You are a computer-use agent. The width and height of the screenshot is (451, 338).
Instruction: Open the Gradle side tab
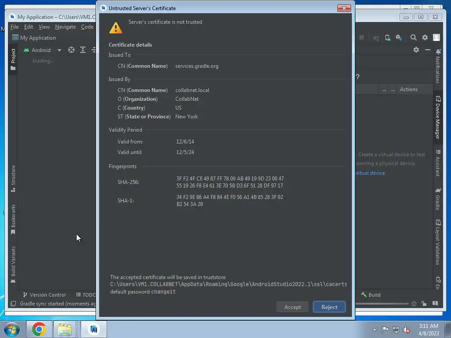point(438,199)
